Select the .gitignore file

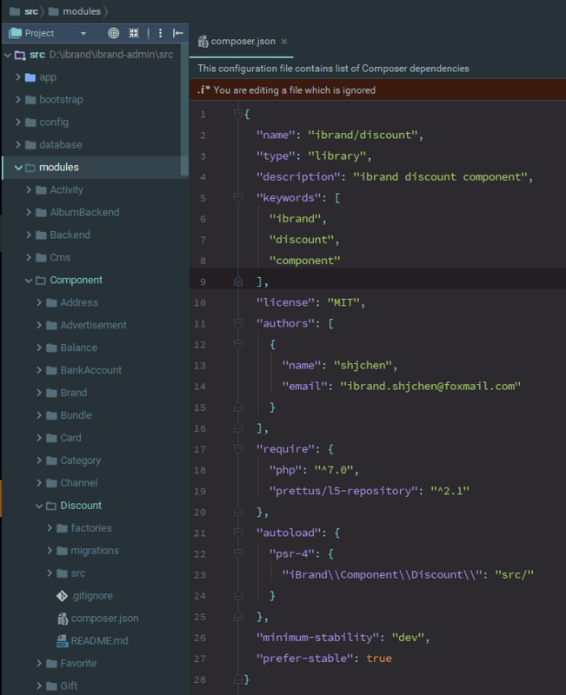pyautogui.click(x=92, y=596)
